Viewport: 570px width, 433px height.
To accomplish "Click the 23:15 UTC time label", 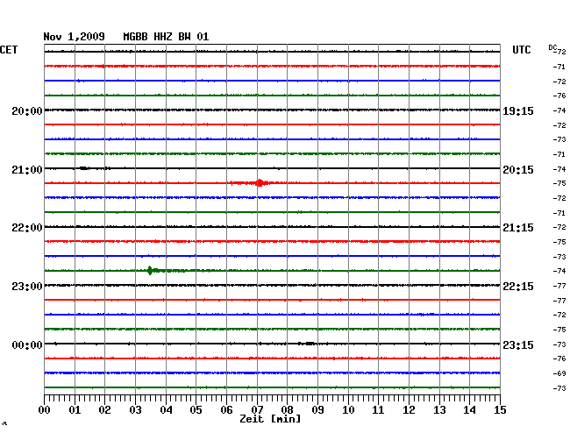I will [x=518, y=344].
